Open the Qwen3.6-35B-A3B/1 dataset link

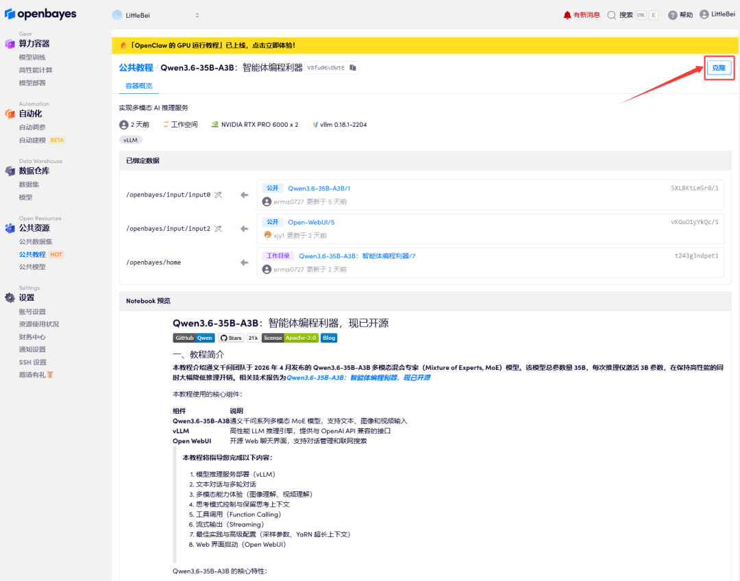coord(319,188)
